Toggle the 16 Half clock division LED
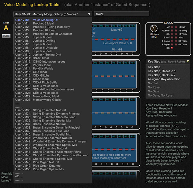193x188 pixels. pyautogui.click(x=176, y=27)
